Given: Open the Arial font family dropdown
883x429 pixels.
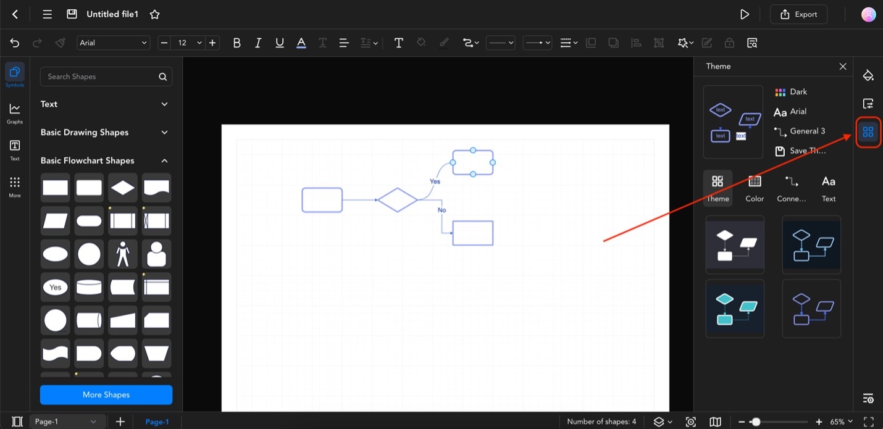Looking at the screenshot, I should pos(113,43).
